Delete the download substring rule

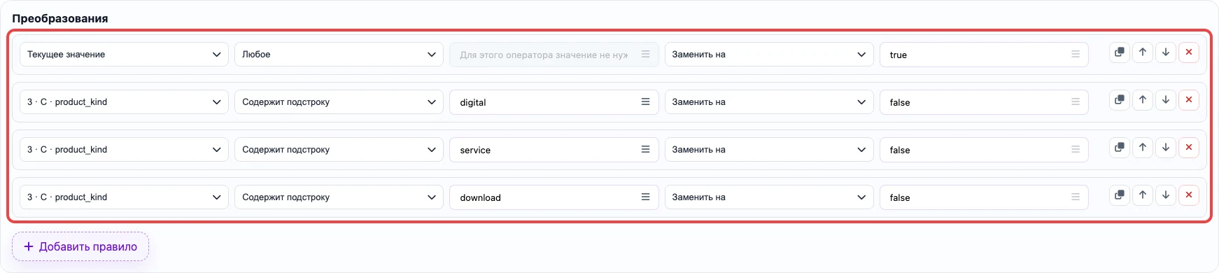click(x=1189, y=195)
